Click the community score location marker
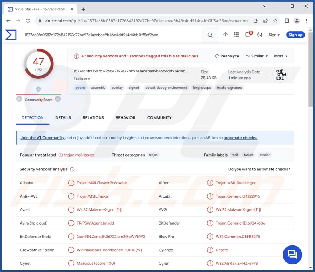 point(38,89)
